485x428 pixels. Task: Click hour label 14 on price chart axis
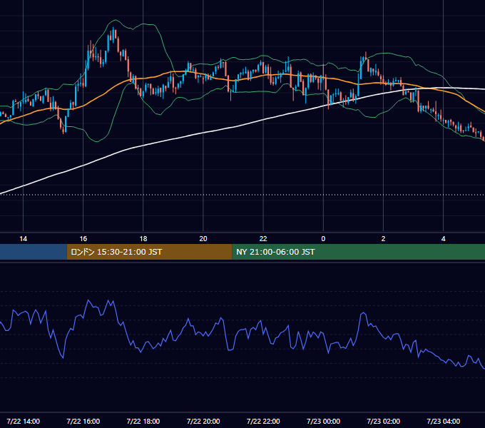click(x=24, y=239)
